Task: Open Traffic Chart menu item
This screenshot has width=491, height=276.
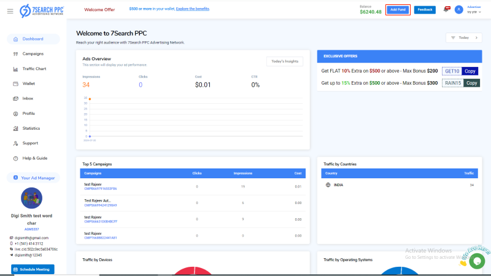Action: pos(33,69)
